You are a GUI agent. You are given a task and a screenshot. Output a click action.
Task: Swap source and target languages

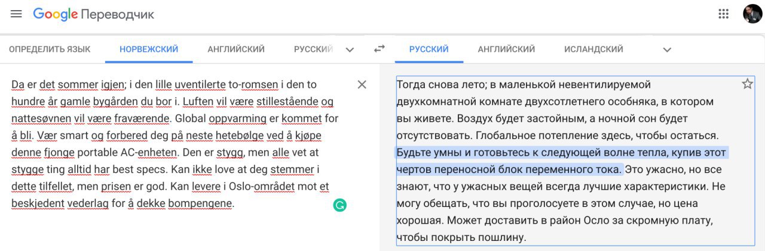(380, 49)
